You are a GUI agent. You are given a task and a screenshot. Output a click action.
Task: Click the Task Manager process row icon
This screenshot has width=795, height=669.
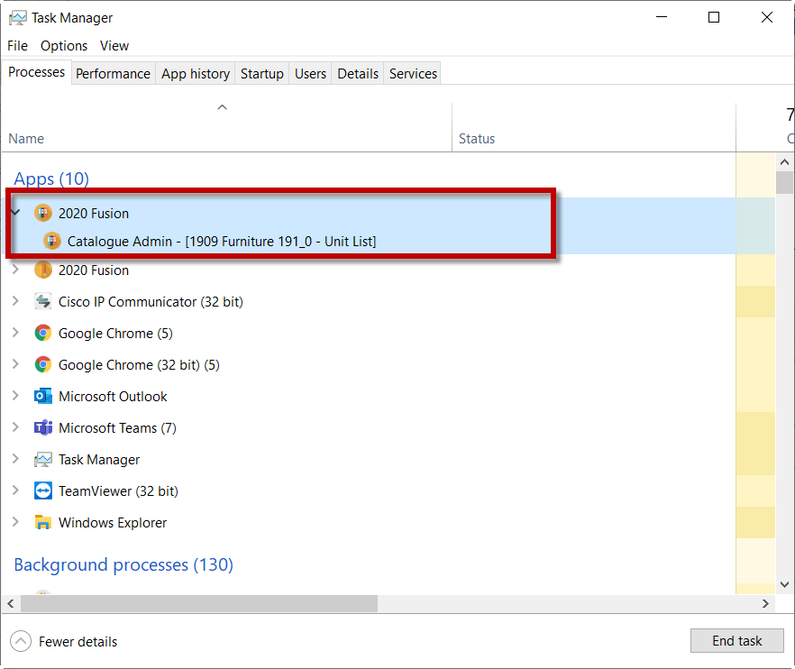pos(43,460)
